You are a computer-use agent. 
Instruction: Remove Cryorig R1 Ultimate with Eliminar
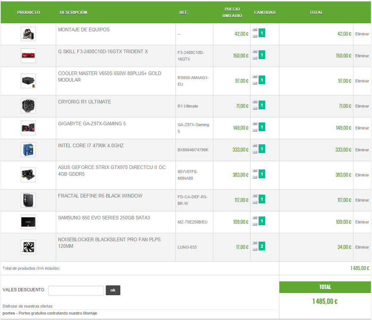click(x=362, y=106)
